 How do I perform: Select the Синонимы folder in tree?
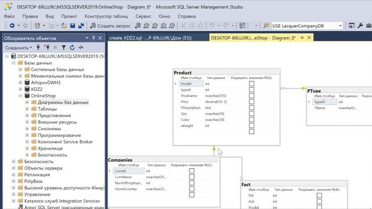click(49, 128)
